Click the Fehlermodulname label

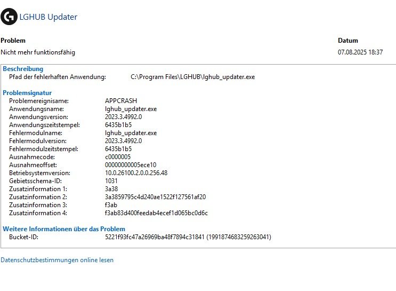pyautogui.click(x=36, y=133)
